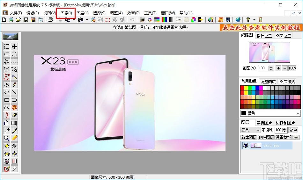Open the 图像(I) menu
The width and height of the screenshot is (303, 180).
click(x=66, y=13)
